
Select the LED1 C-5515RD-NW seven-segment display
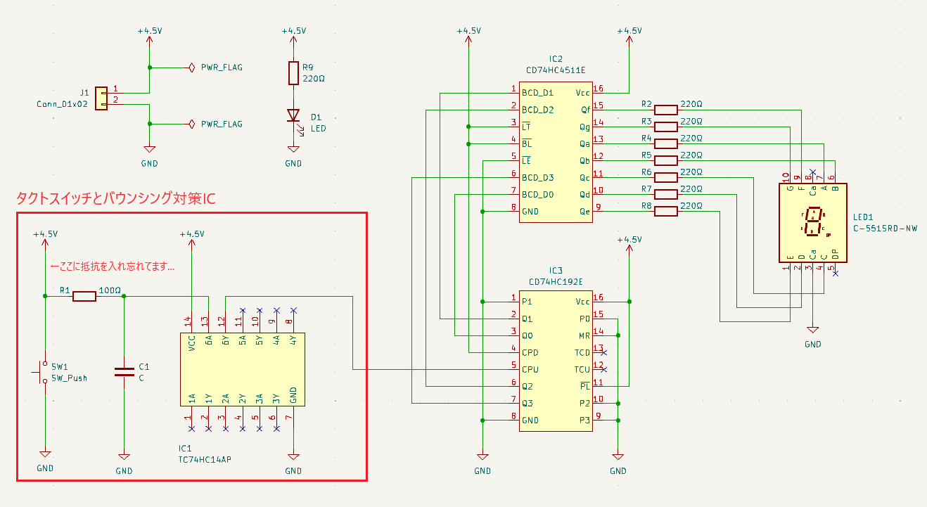coord(812,222)
